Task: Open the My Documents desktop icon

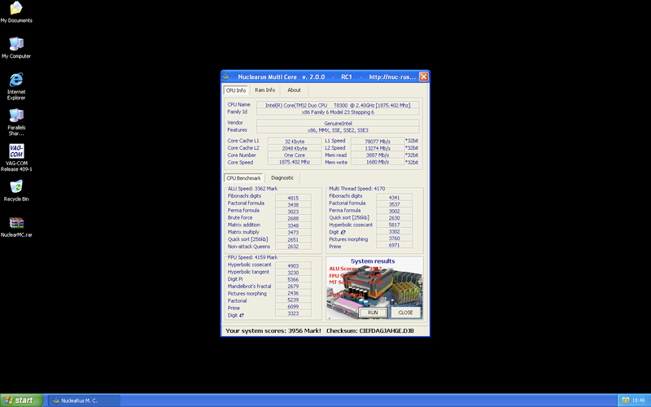Action: 16,12
